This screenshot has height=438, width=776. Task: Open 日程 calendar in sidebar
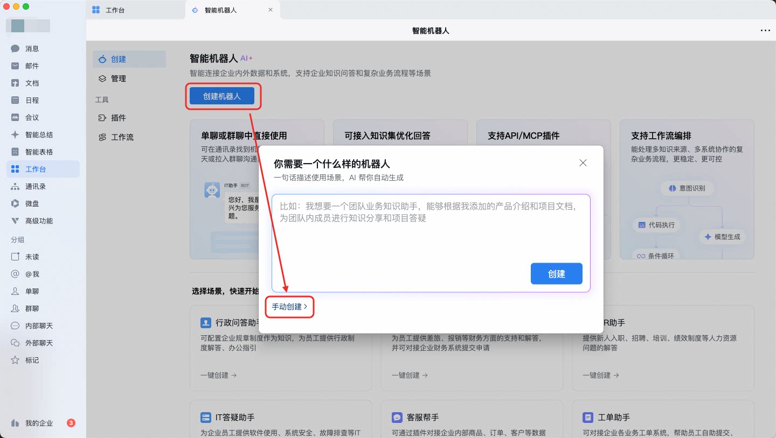click(32, 100)
